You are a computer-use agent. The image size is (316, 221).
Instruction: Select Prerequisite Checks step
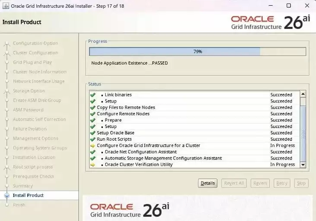pyautogui.click(x=33, y=176)
